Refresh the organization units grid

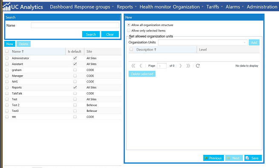point(198,66)
